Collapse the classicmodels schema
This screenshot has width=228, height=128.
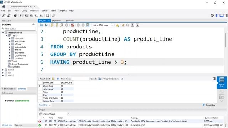tap(3, 33)
